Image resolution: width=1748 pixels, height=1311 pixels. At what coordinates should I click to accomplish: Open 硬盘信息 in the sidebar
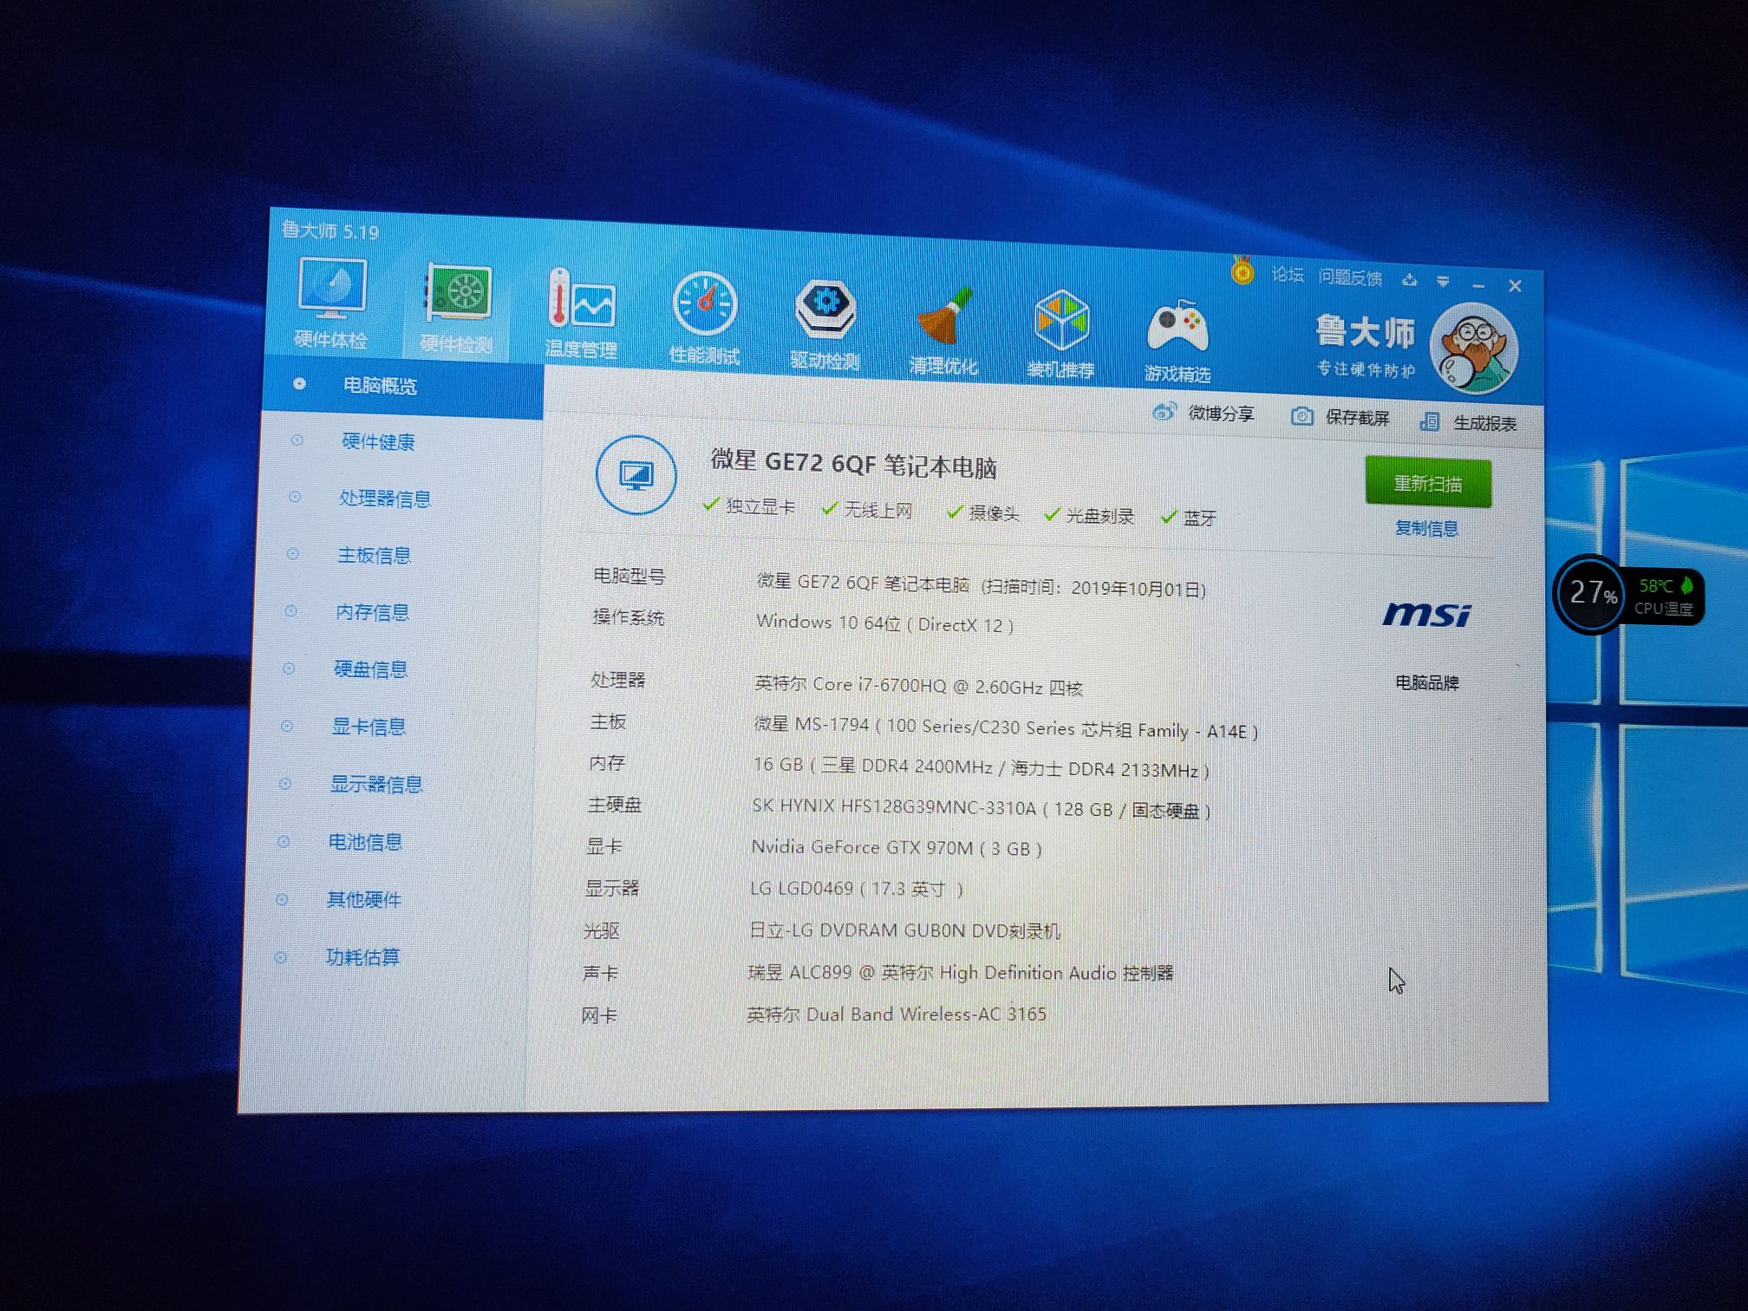click(x=370, y=669)
